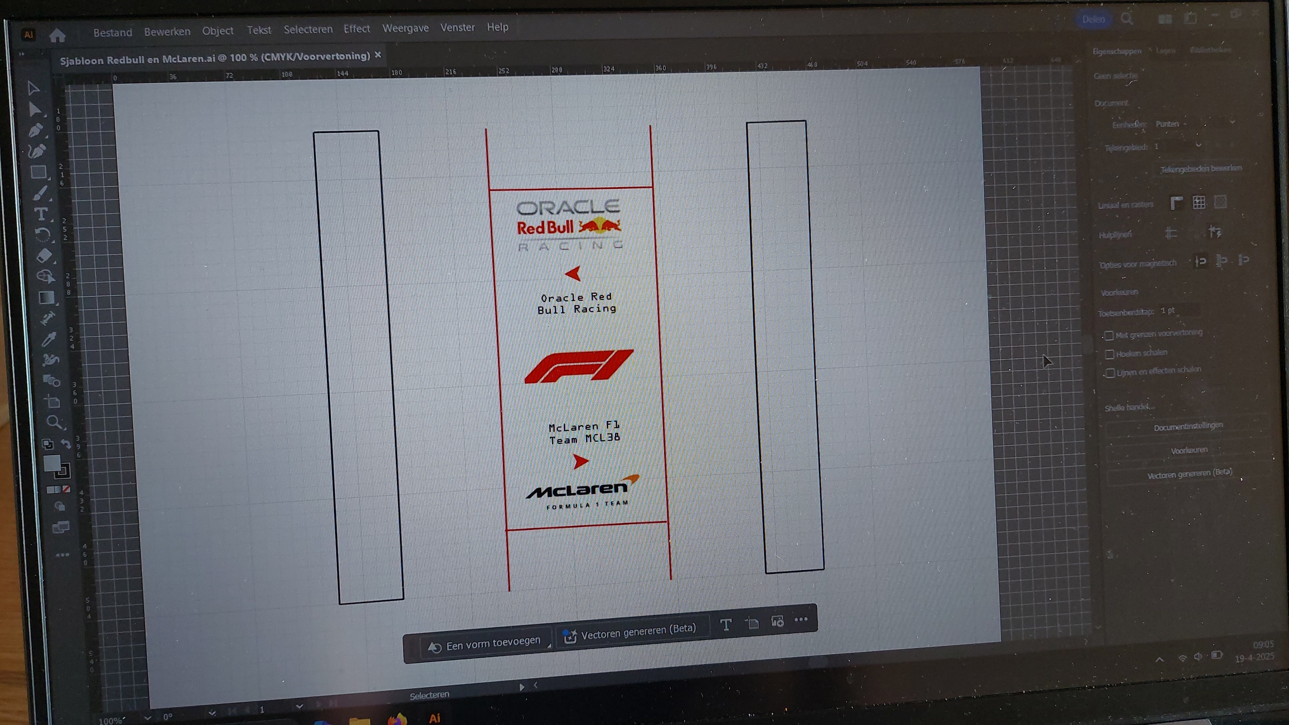Click the home icon
1289x725 pixels.
pyautogui.click(x=57, y=36)
